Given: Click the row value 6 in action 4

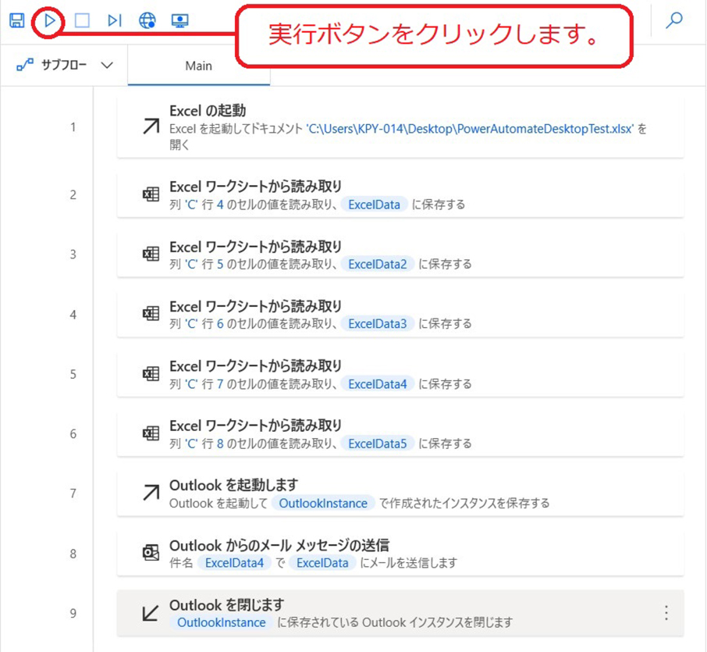Looking at the screenshot, I should (x=220, y=324).
